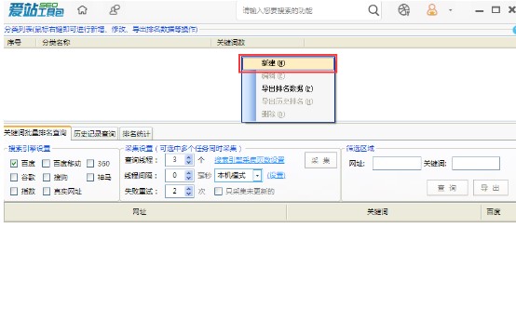Minimize the SEO toolkit window
Screen dimensions: 516x335
479,10
